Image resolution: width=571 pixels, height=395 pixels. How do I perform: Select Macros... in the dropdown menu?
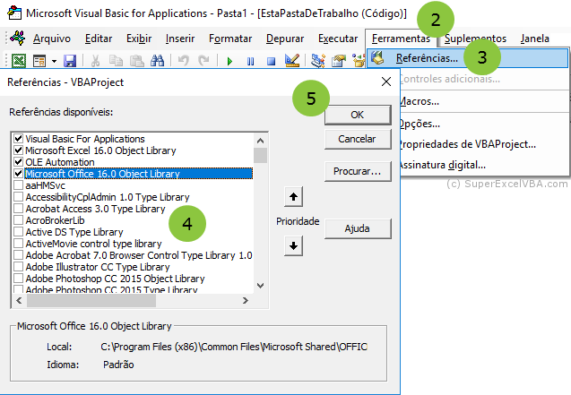point(419,101)
